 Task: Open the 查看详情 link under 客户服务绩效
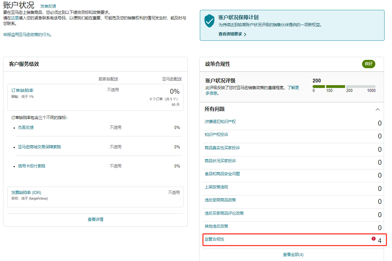(x=95, y=219)
